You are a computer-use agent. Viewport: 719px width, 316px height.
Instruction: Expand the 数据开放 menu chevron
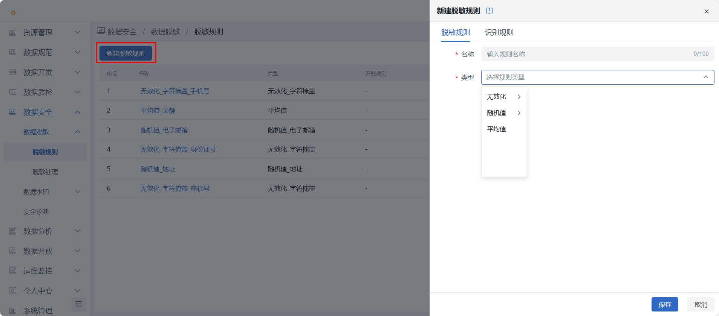click(x=78, y=251)
